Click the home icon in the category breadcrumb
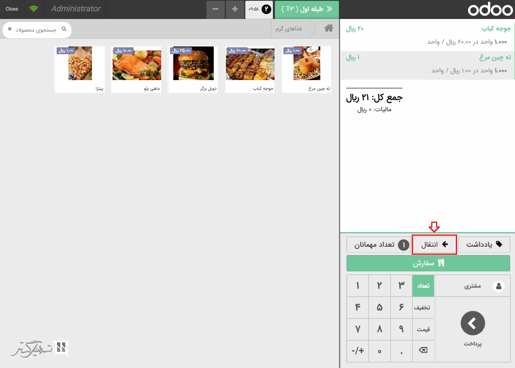The height and width of the screenshot is (368, 515). point(329,28)
